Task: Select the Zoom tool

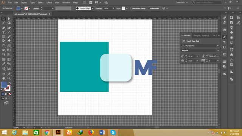Action: click(9, 78)
